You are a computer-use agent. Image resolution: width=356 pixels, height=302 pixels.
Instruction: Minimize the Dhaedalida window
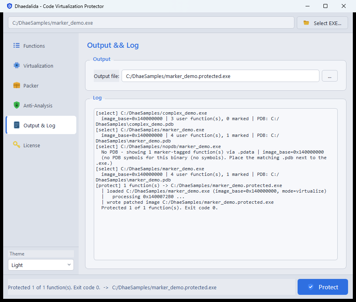(308, 6)
